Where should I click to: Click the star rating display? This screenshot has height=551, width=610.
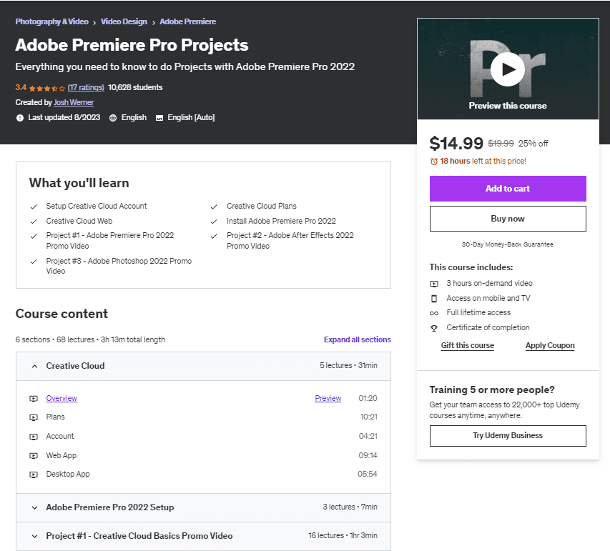pos(47,88)
